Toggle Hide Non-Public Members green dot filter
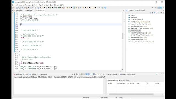 pos(159,13)
